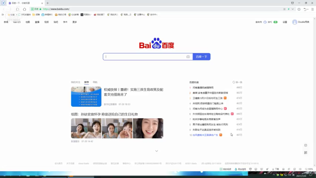Open the 权威快报 news thumbnail
This screenshot has width=316, height=178.
point(86,97)
